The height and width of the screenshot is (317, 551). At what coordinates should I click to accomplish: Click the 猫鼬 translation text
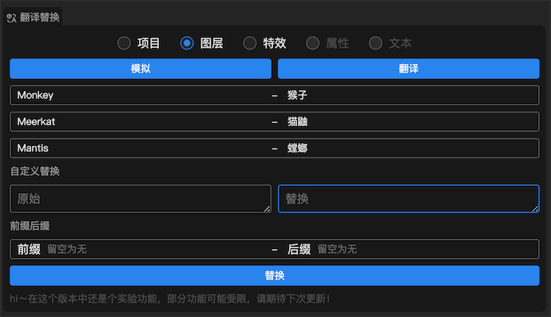click(297, 121)
